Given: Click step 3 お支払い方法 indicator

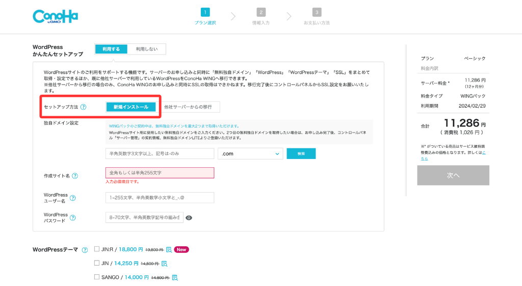Looking at the screenshot, I should pos(317,16).
